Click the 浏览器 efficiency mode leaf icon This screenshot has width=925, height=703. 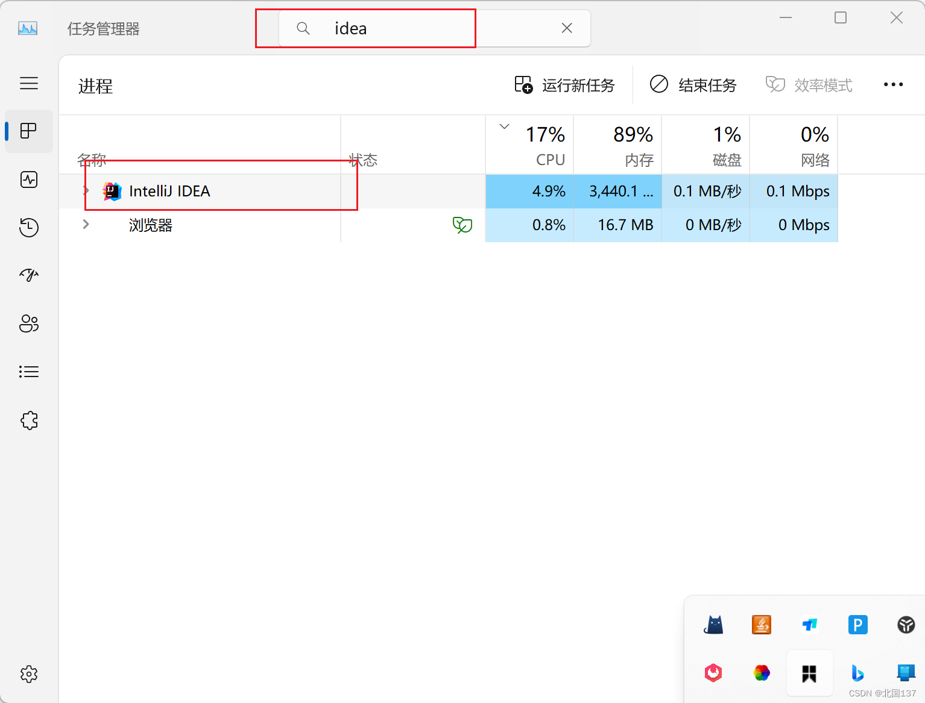click(x=462, y=225)
